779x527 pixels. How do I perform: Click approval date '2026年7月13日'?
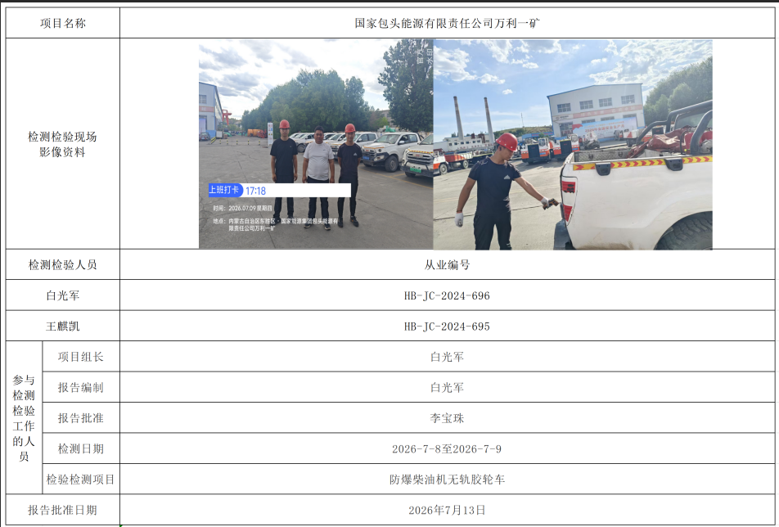click(447, 510)
